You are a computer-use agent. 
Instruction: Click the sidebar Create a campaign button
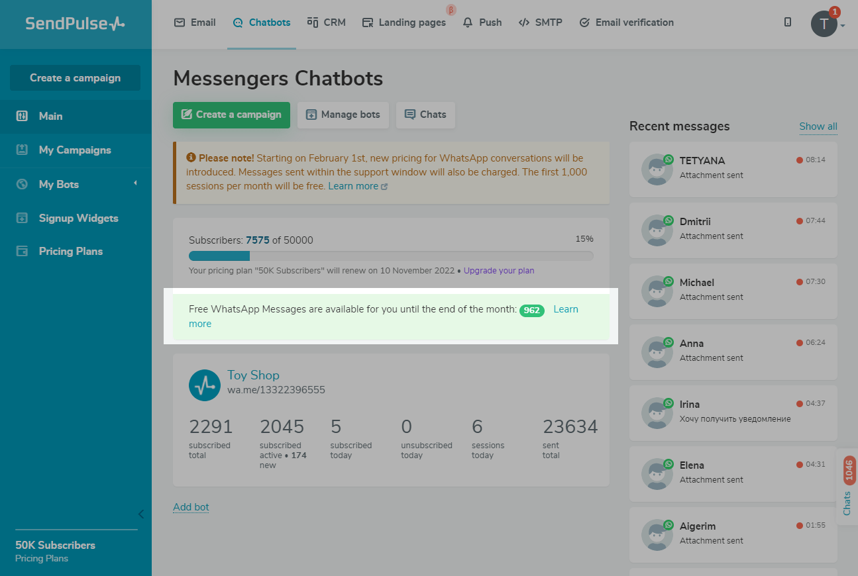tap(75, 77)
